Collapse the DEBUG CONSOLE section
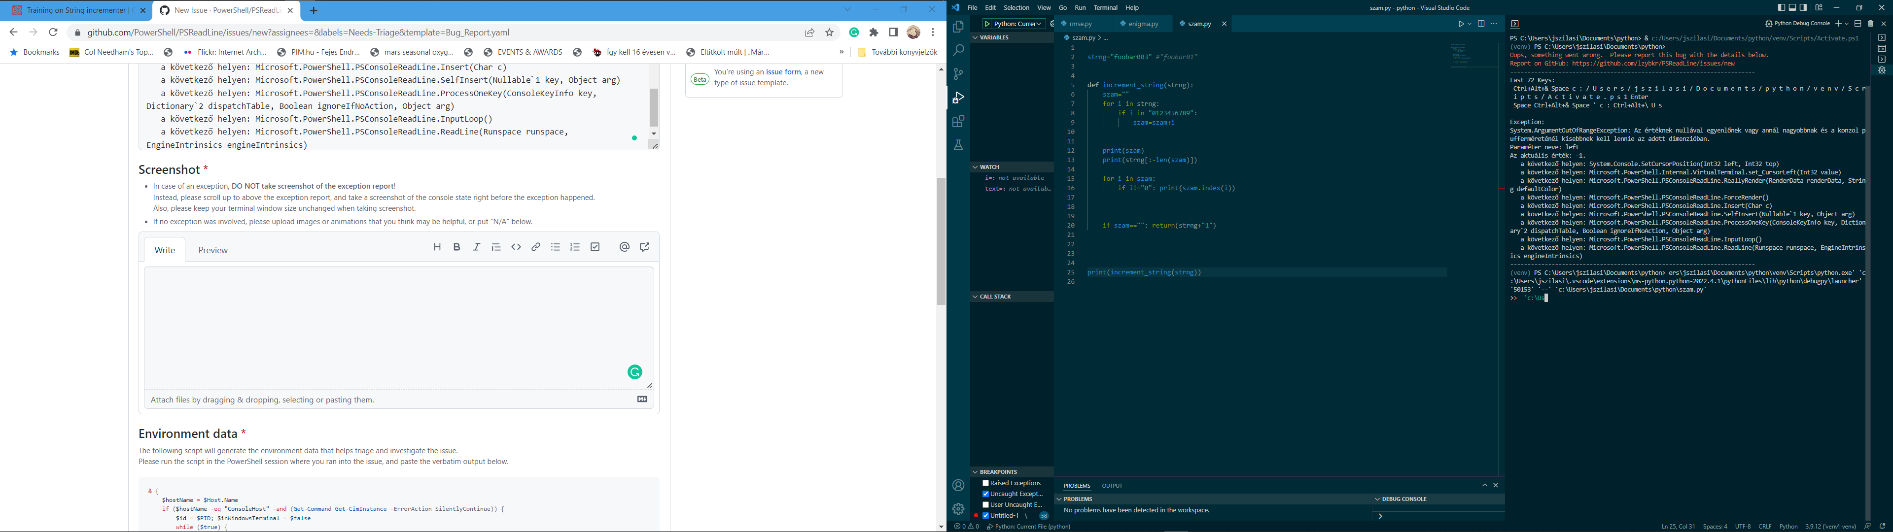Viewport: 1893px width, 532px height. pyautogui.click(x=1438, y=499)
